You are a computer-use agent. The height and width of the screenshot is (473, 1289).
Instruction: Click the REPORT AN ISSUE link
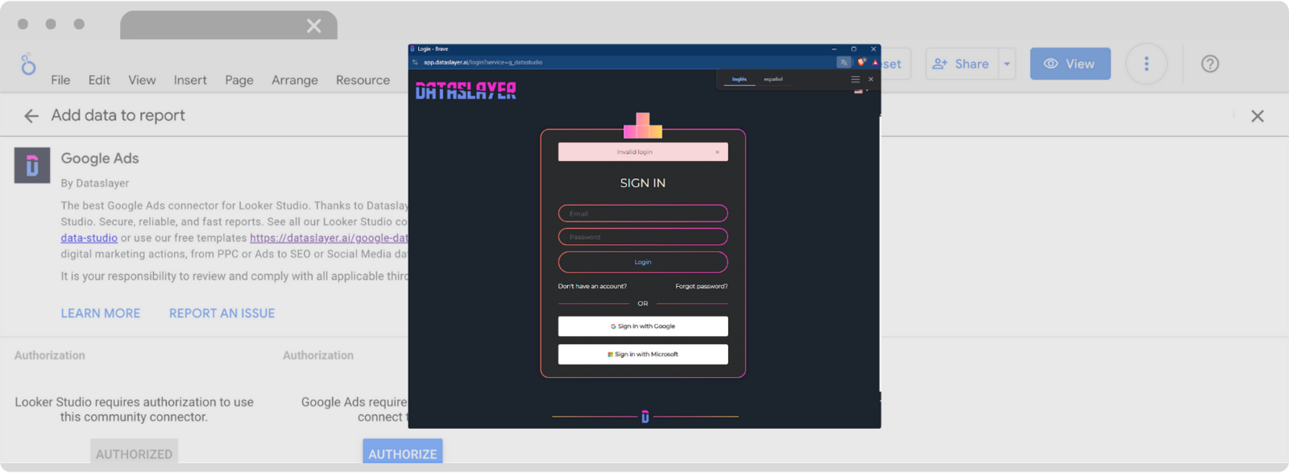222,313
